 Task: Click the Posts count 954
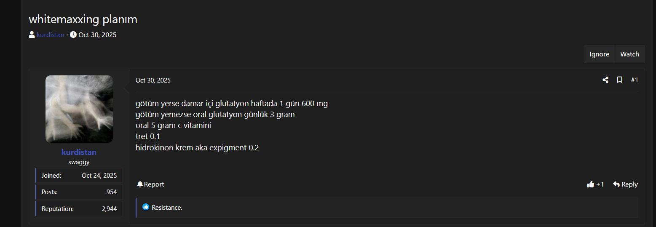pyautogui.click(x=111, y=192)
